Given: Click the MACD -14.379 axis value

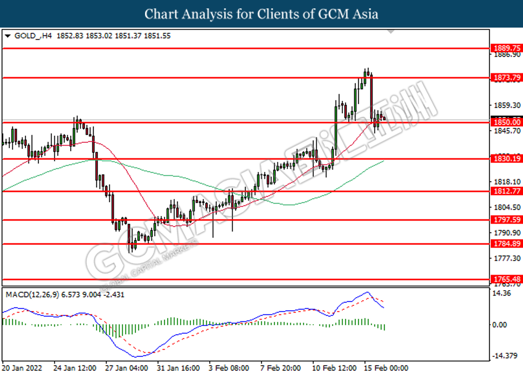Looking at the screenshot, I should (505, 356).
